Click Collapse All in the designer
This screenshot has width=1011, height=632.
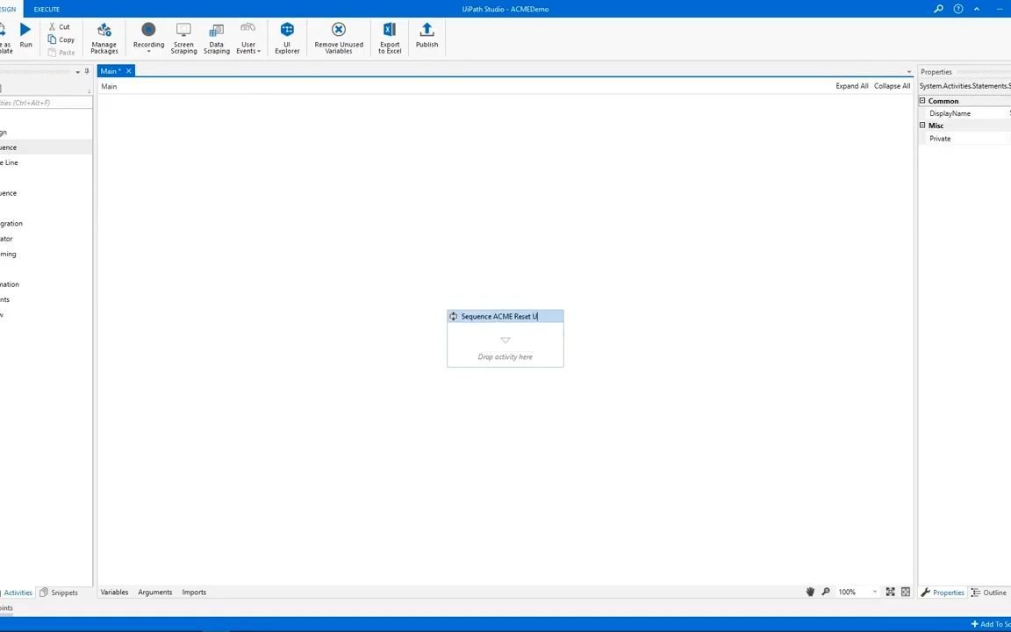(892, 86)
